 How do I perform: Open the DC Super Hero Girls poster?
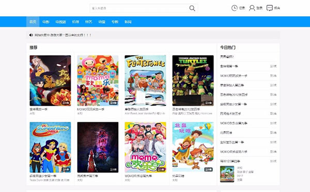[x=50, y=148]
